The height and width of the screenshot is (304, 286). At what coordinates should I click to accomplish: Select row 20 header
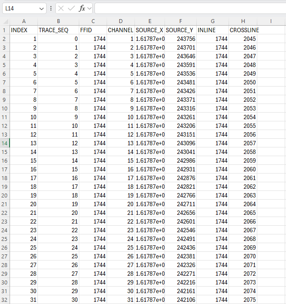(x=5, y=195)
